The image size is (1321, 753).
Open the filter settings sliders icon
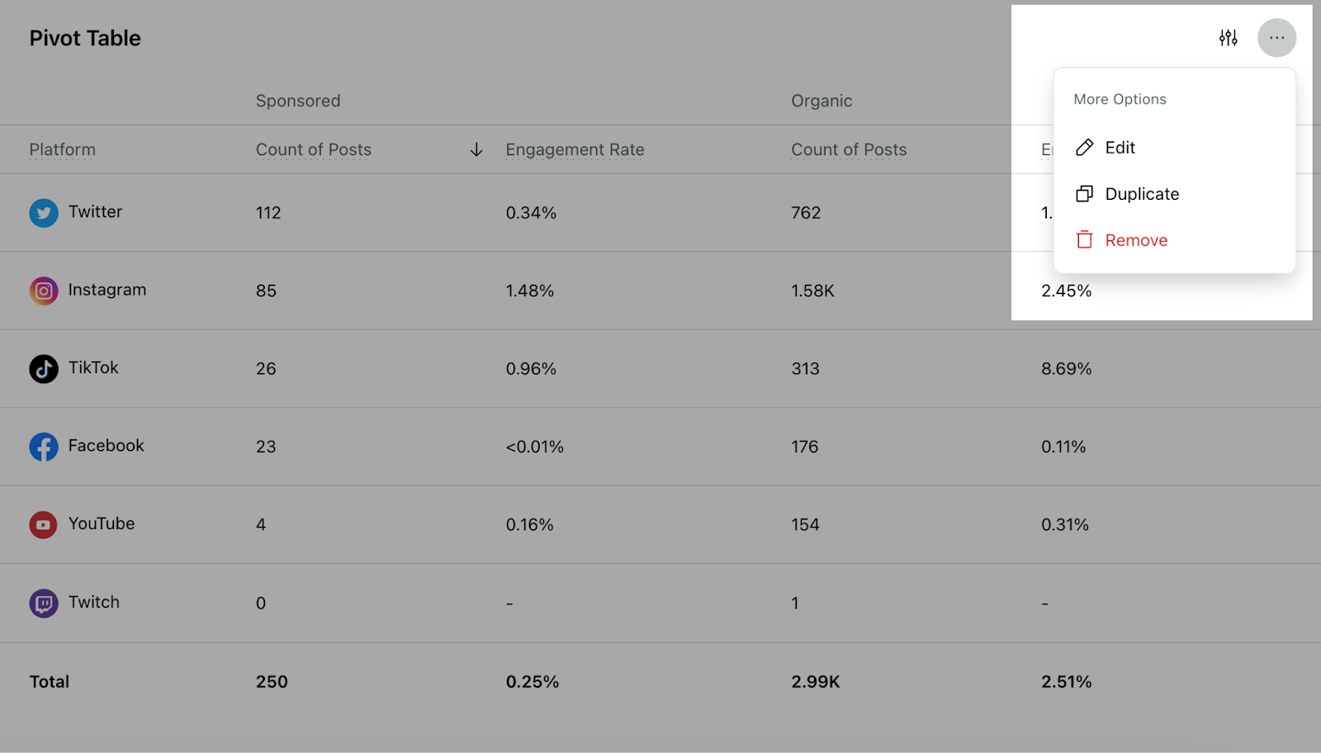pyautogui.click(x=1228, y=38)
